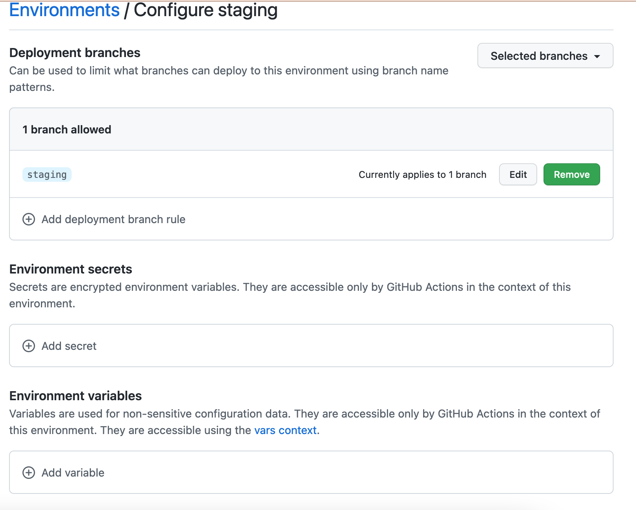The width and height of the screenshot is (636, 510).
Task: Select the Add variable text
Action: point(73,473)
